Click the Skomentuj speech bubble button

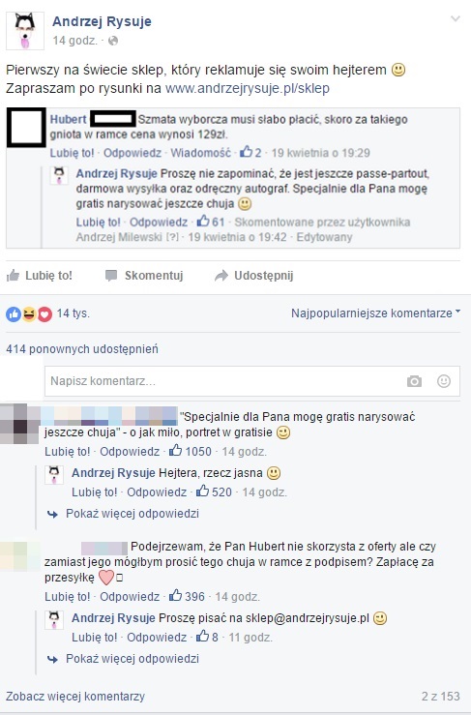coord(144,276)
